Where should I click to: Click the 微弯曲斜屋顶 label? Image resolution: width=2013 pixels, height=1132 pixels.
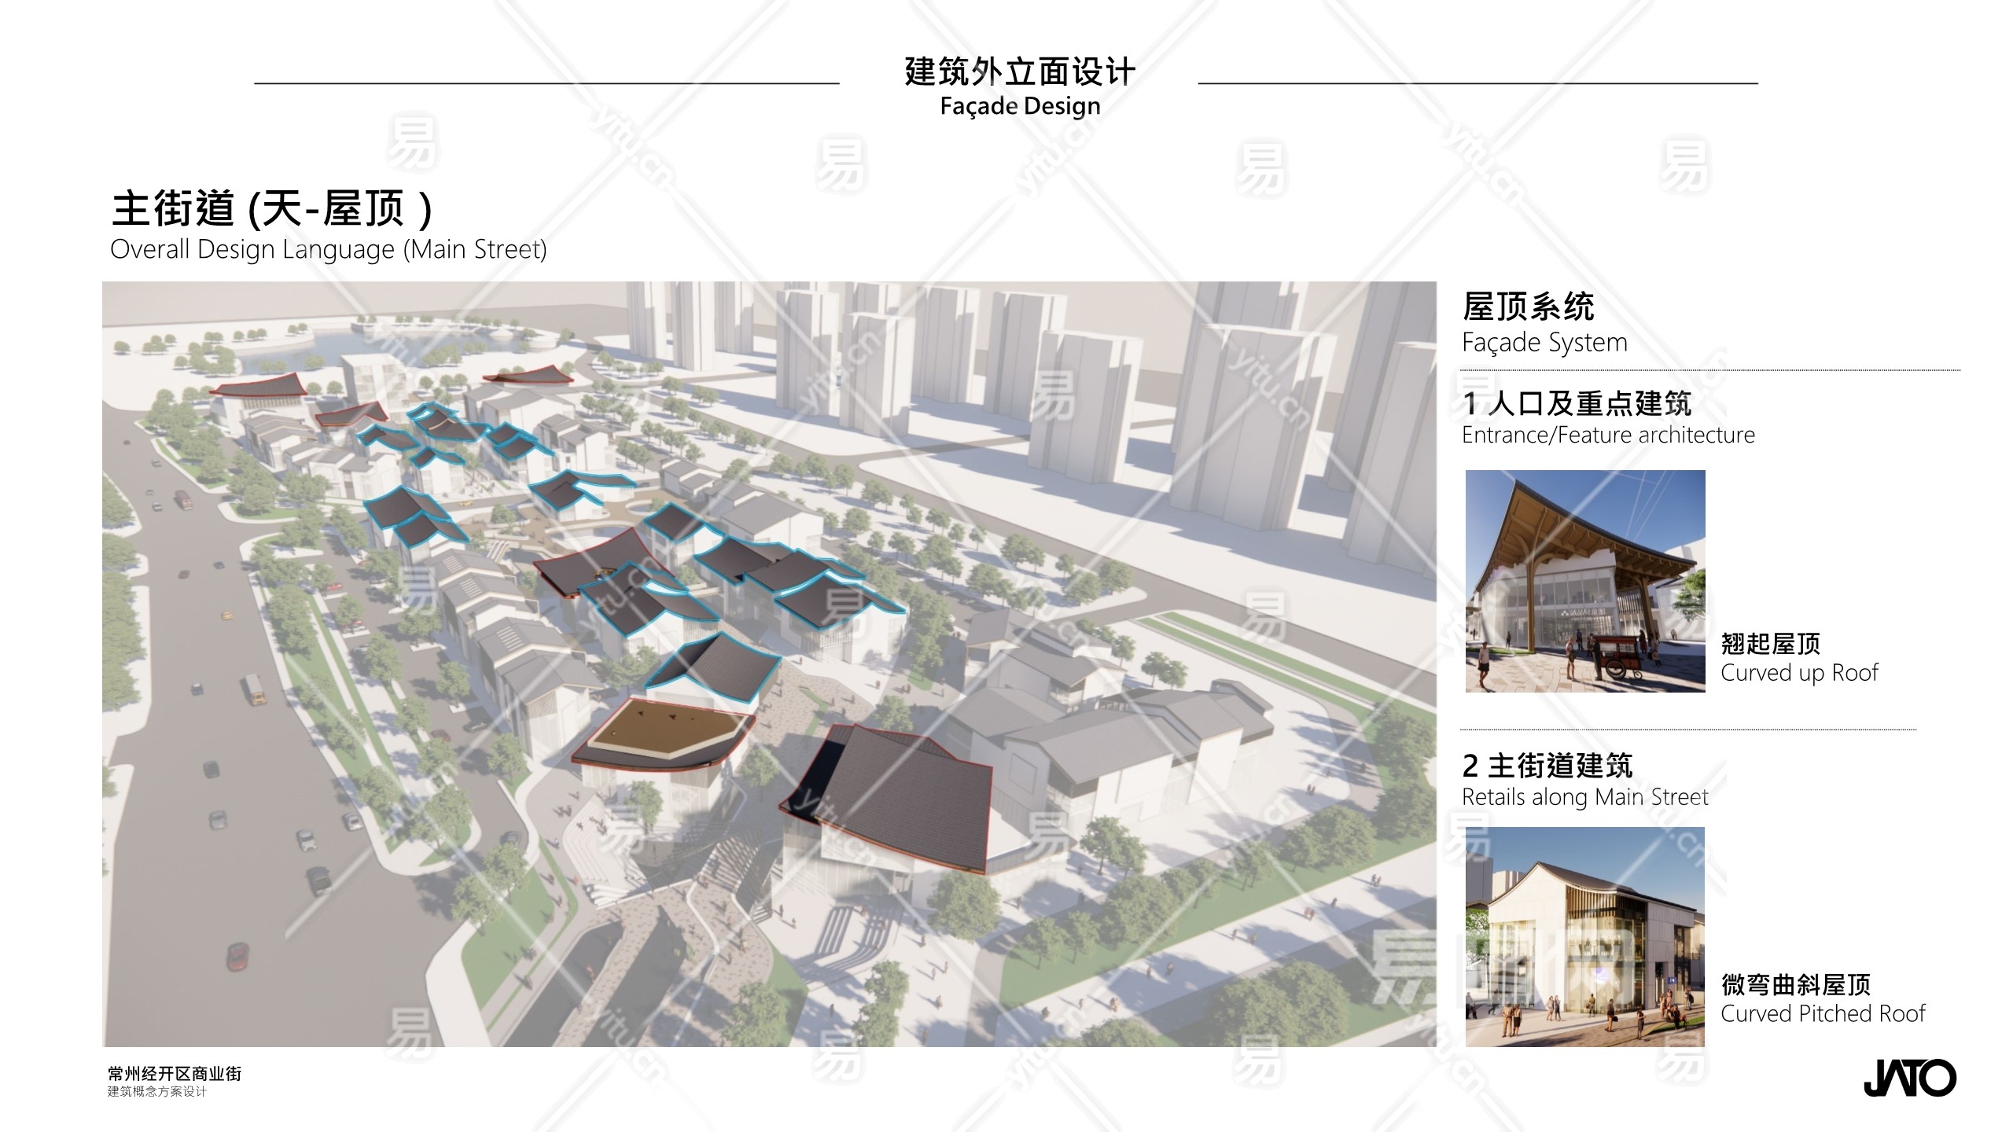pyautogui.click(x=1795, y=984)
